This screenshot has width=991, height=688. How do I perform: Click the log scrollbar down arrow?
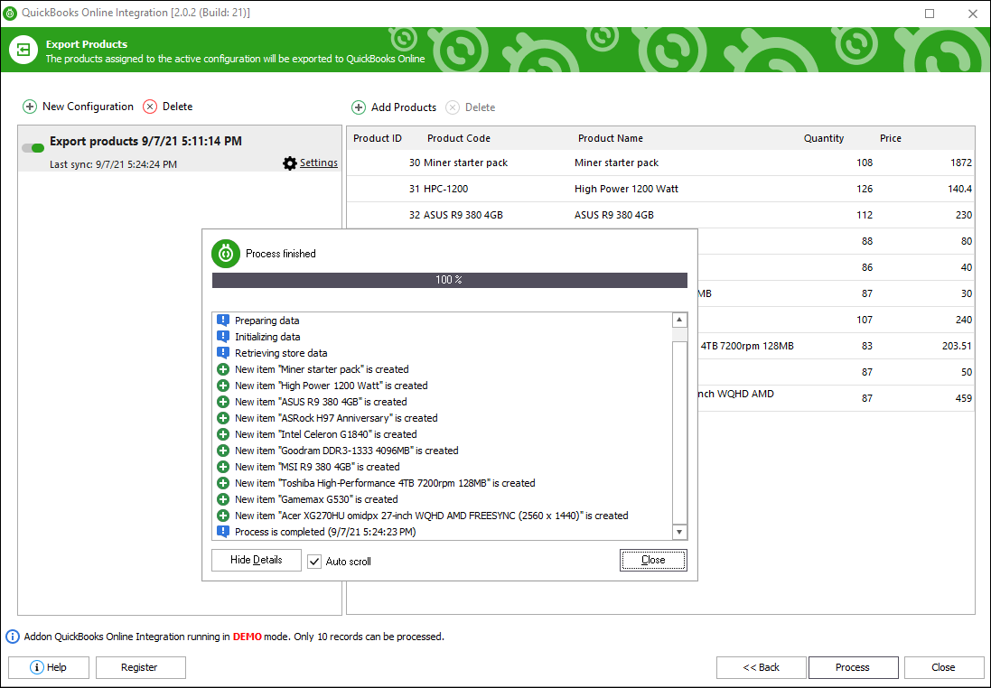(679, 532)
